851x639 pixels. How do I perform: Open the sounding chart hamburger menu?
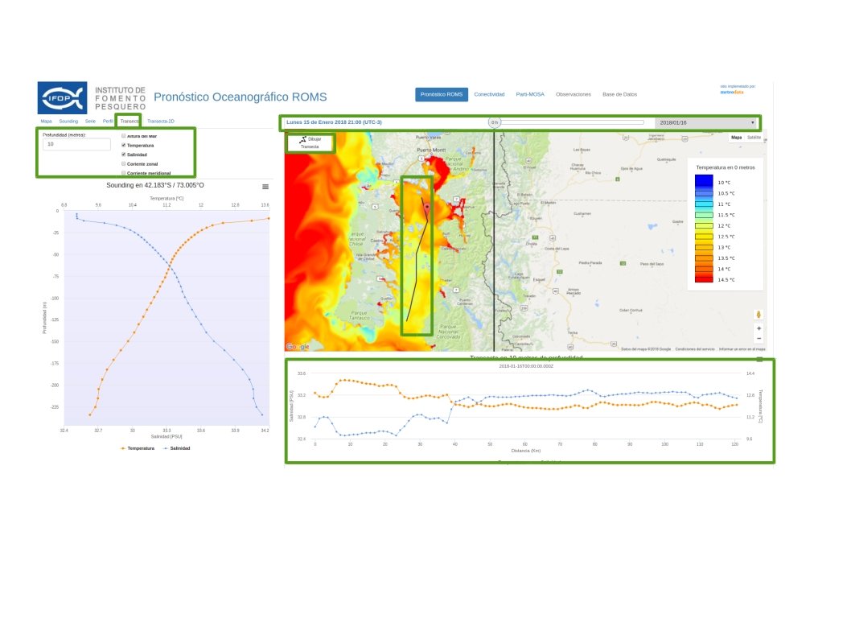coord(265,187)
